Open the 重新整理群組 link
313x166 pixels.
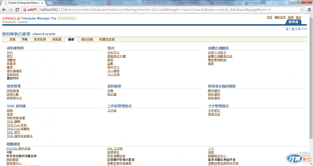coord(217,60)
